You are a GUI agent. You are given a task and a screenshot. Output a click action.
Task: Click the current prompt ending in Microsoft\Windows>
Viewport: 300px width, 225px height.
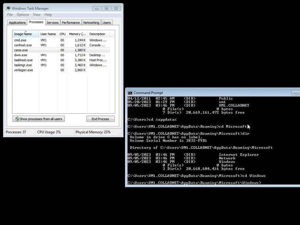195,183
